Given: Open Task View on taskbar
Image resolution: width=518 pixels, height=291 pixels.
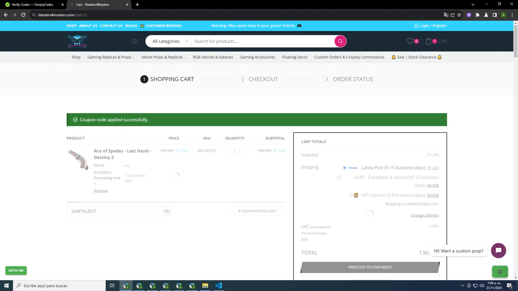Looking at the screenshot, I should point(112,285).
